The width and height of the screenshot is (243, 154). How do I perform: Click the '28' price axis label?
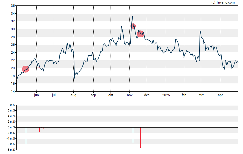pos(13,37)
